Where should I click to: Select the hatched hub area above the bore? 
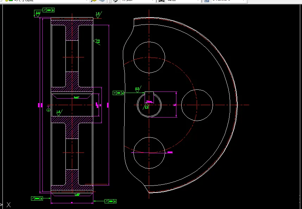click(x=72, y=89)
